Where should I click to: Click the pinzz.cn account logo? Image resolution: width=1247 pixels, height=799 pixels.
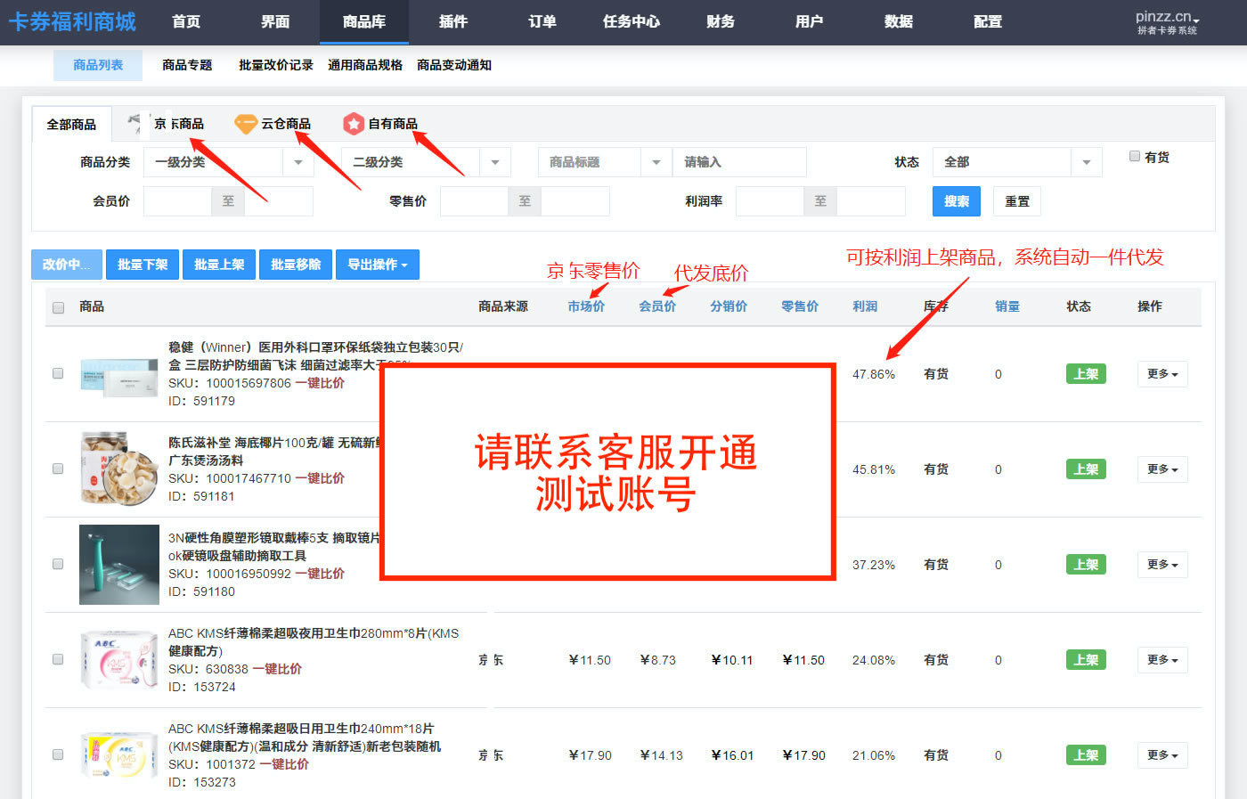pyautogui.click(x=1167, y=22)
